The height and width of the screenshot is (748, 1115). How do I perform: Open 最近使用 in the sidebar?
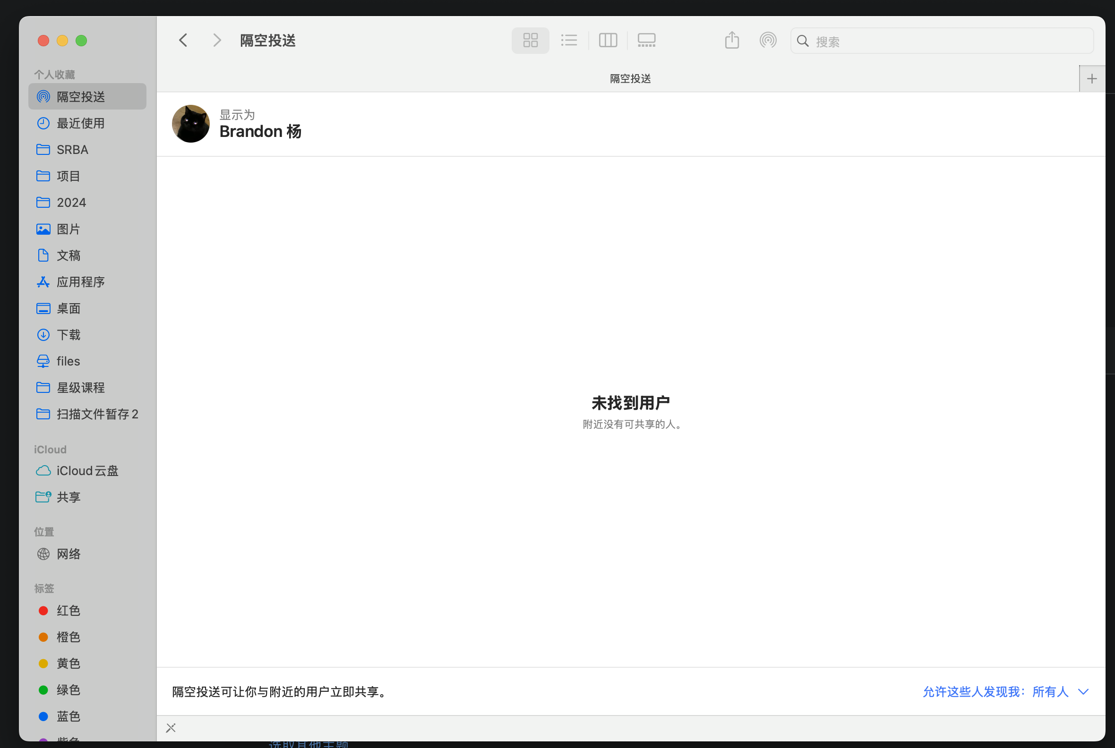coord(80,123)
